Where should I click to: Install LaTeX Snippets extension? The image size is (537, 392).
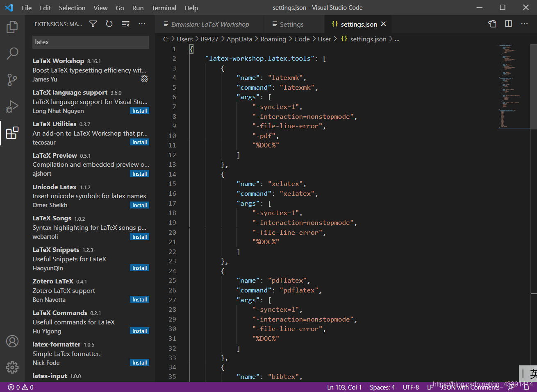click(x=139, y=268)
